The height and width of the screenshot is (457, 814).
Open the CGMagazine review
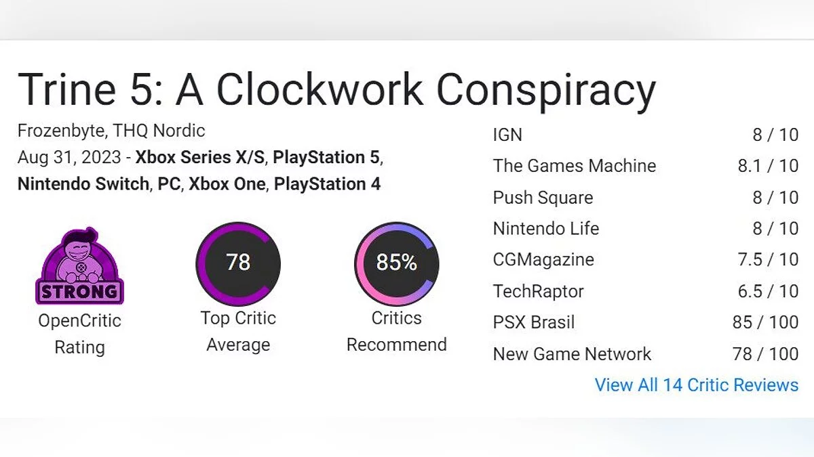coord(543,260)
